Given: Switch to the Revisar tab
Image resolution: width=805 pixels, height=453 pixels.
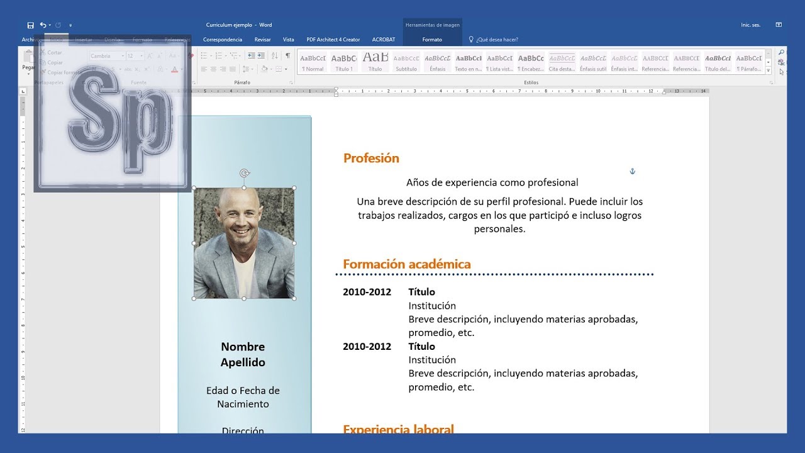Looking at the screenshot, I should [x=263, y=39].
